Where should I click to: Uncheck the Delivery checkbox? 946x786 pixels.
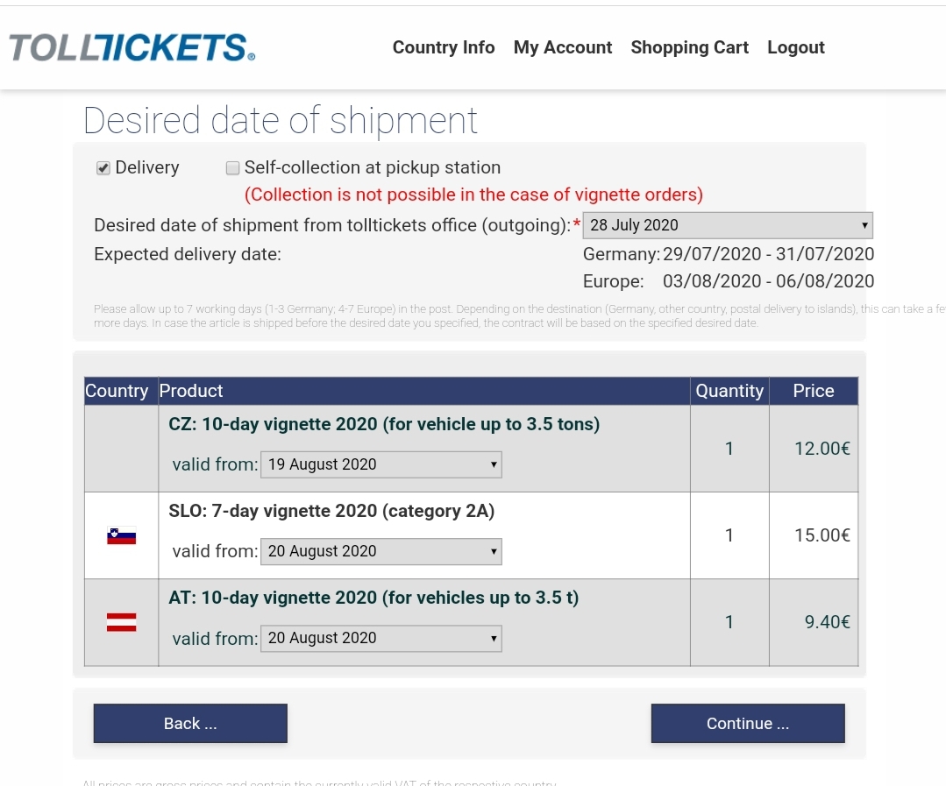tap(103, 168)
